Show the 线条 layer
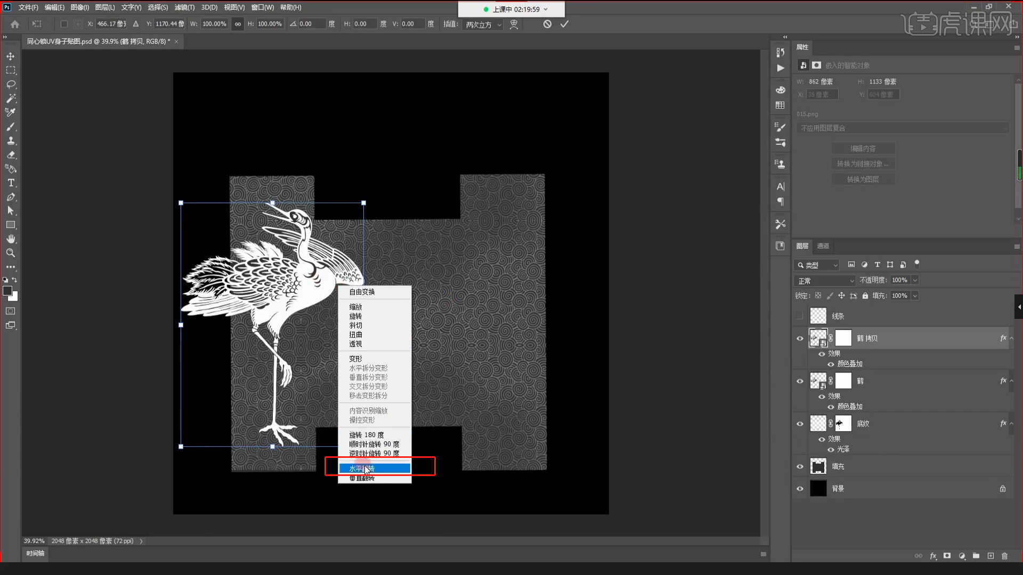This screenshot has width=1023, height=575. [800, 316]
